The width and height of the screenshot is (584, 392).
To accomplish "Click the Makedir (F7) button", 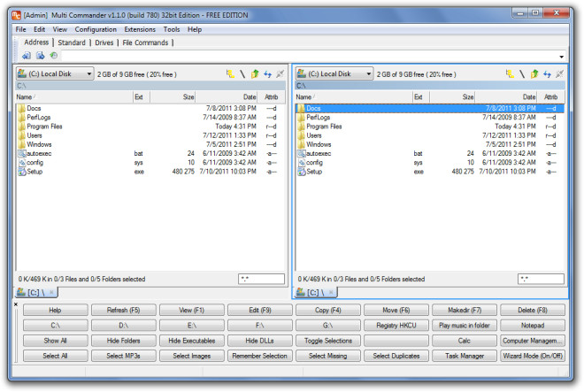I will pyautogui.click(x=465, y=310).
